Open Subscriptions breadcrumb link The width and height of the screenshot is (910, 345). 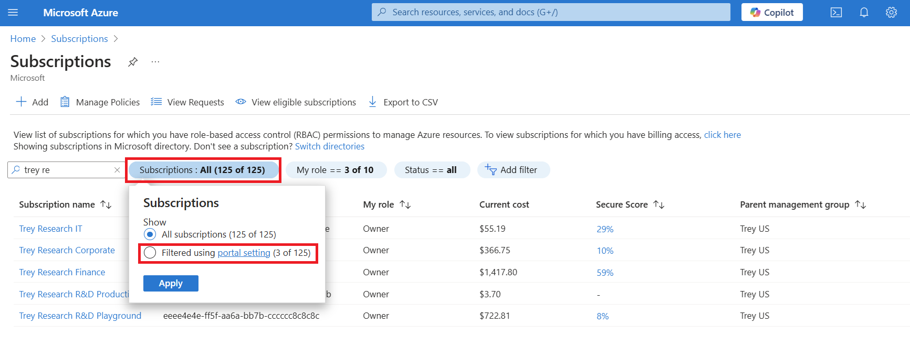coord(79,39)
